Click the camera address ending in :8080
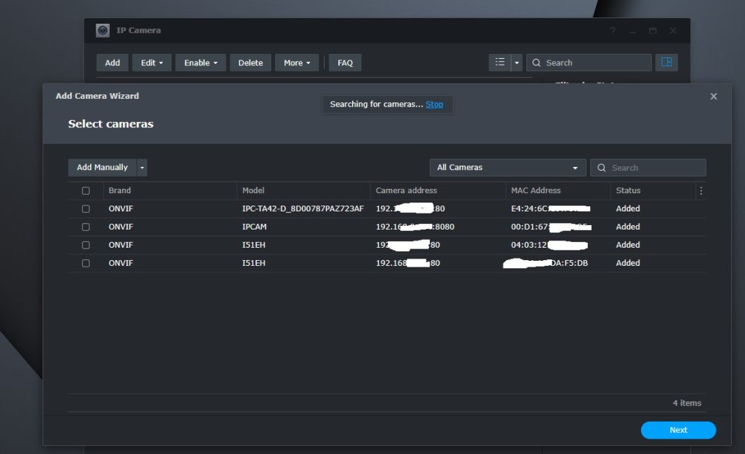745x454 pixels. [415, 227]
